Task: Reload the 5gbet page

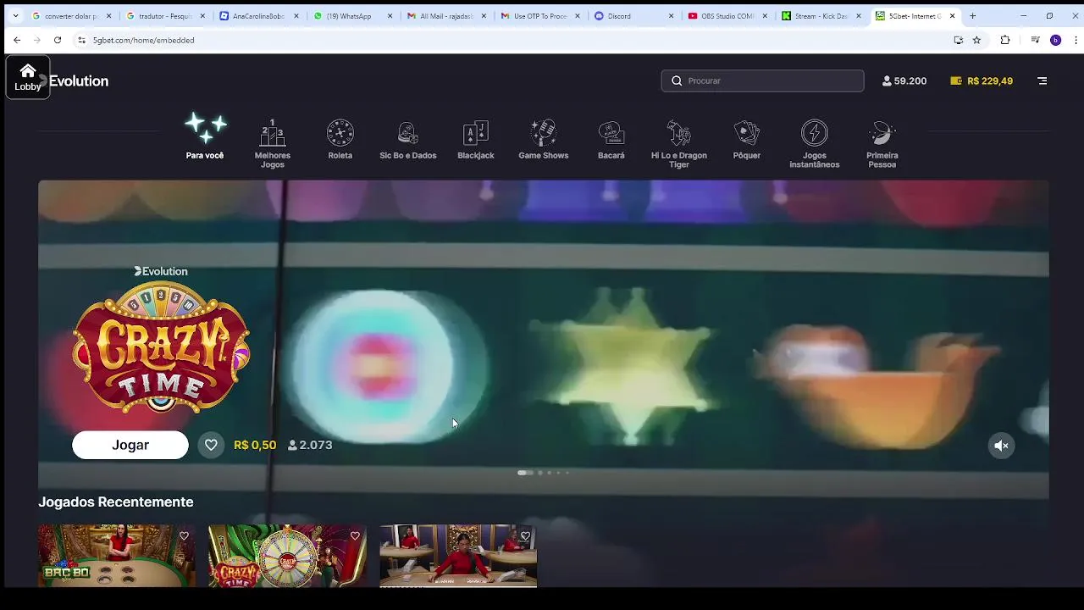Action: [x=58, y=40]
